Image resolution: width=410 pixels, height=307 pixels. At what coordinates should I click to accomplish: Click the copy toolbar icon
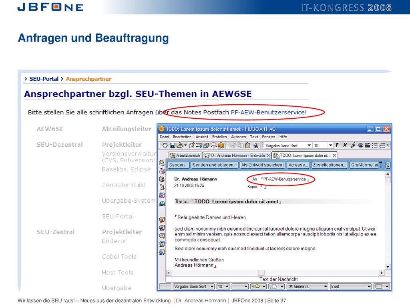[240, 146]
